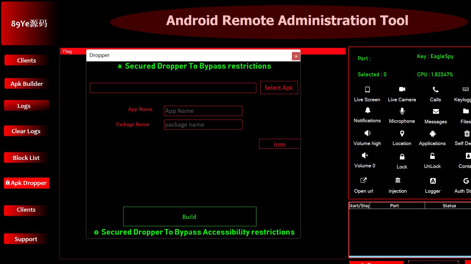Click the 'App Name' red label
471x264 pixels.
point(140,109)
